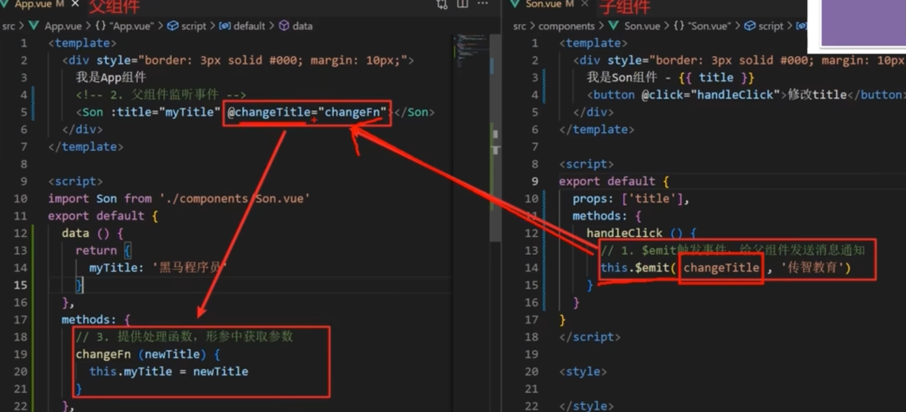Screen dimensions: 906x412
Task: Click 'myTitle: ' property line in App.vue
Action: point(158,268)
